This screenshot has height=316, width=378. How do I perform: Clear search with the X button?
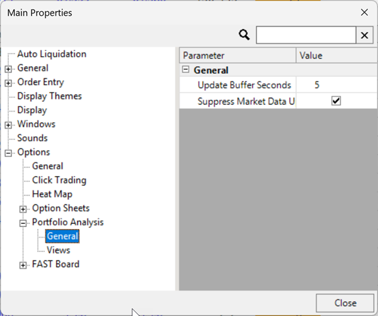(364, 35)
